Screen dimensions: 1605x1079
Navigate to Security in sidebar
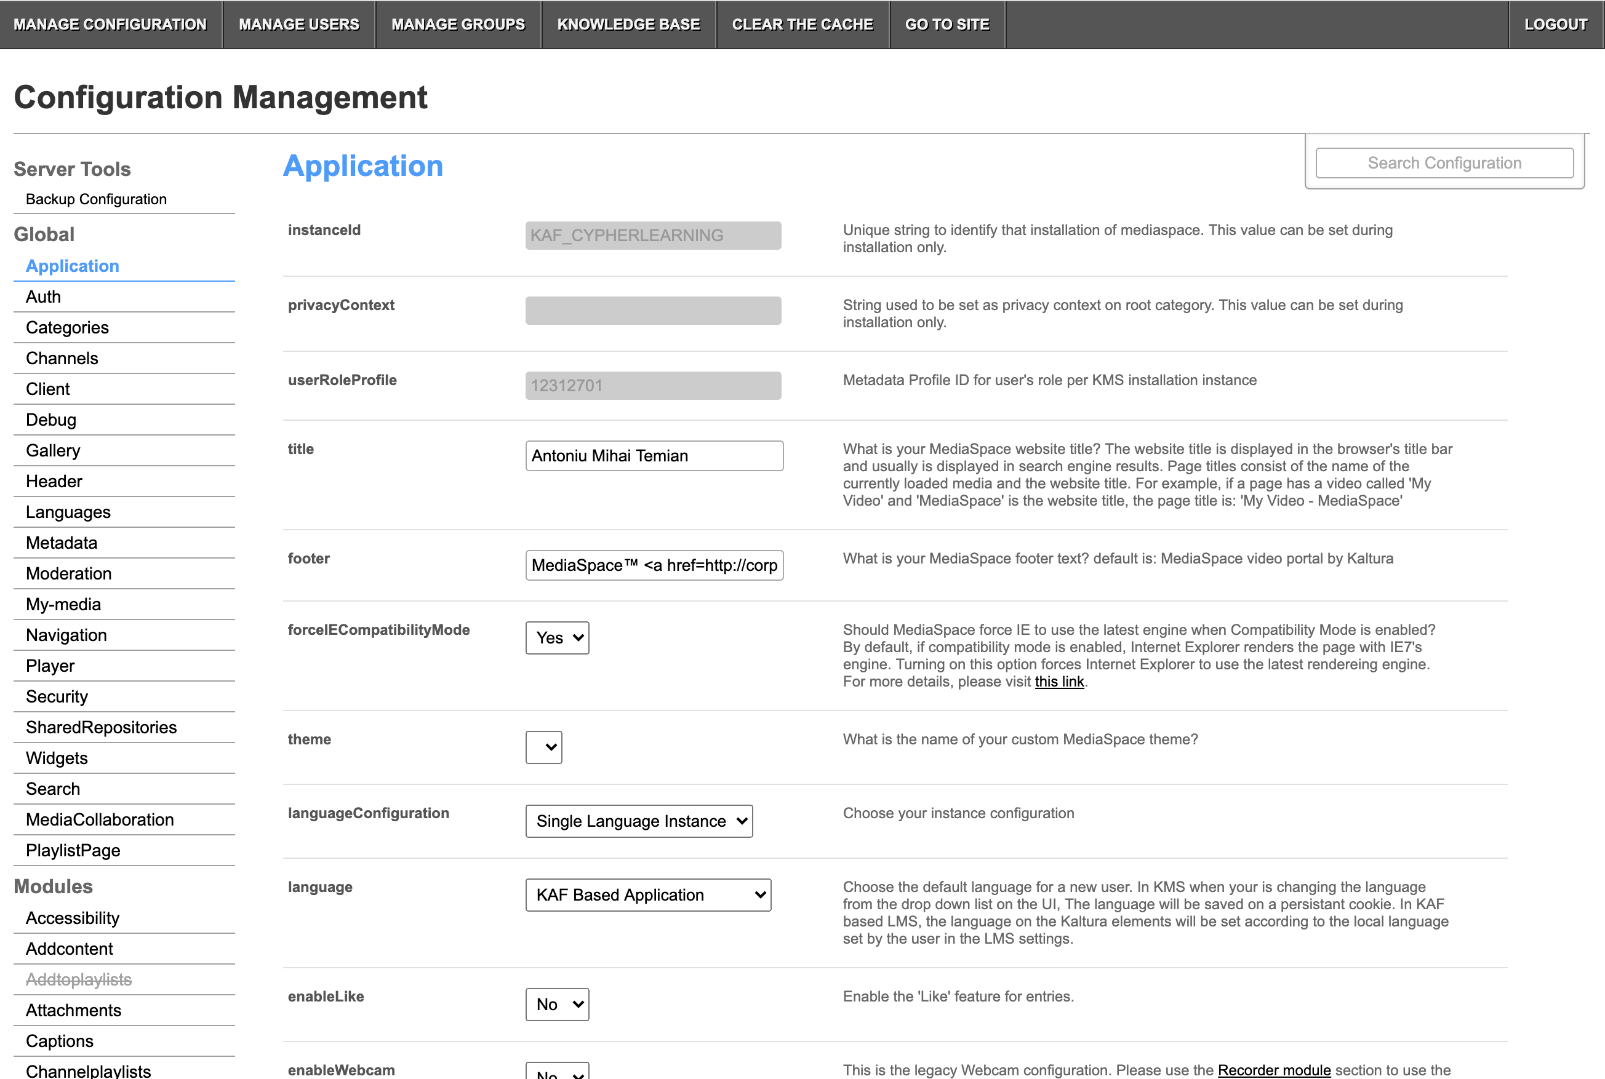pos(57,696)
